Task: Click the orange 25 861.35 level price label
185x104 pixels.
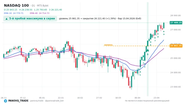Action: pyautogui.click(x=176, y=46)
